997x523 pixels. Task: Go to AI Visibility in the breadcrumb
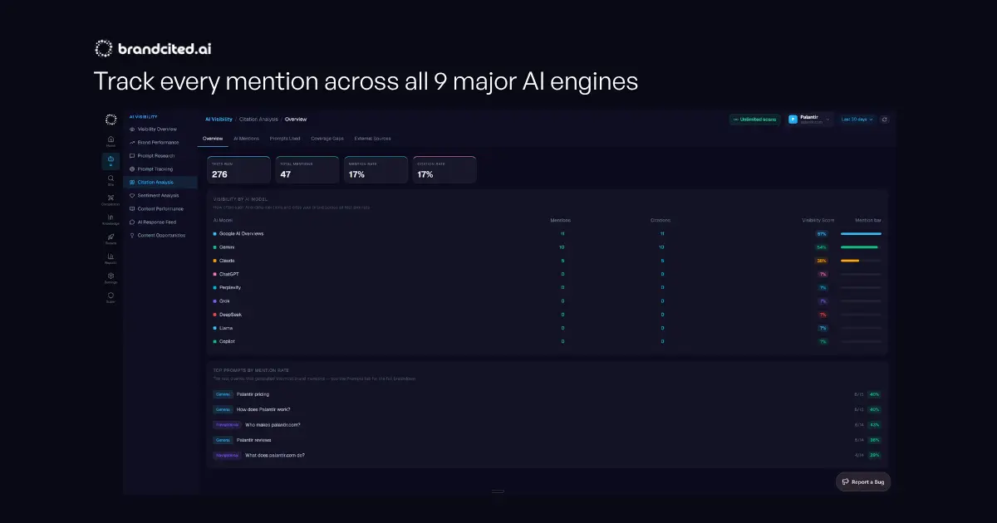219,120
